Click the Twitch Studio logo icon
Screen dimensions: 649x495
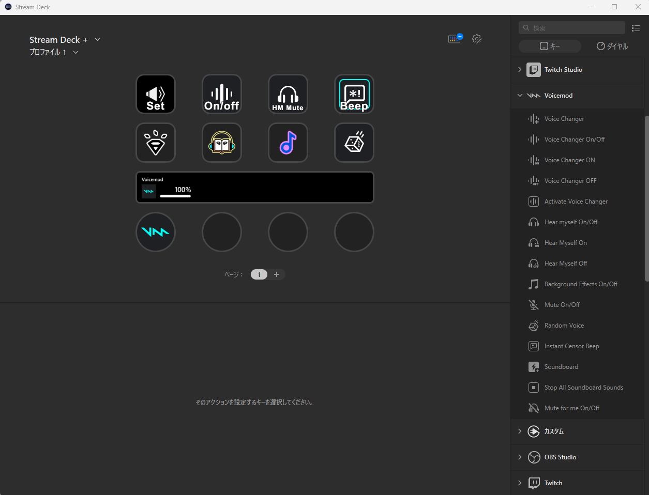(534, 70)
